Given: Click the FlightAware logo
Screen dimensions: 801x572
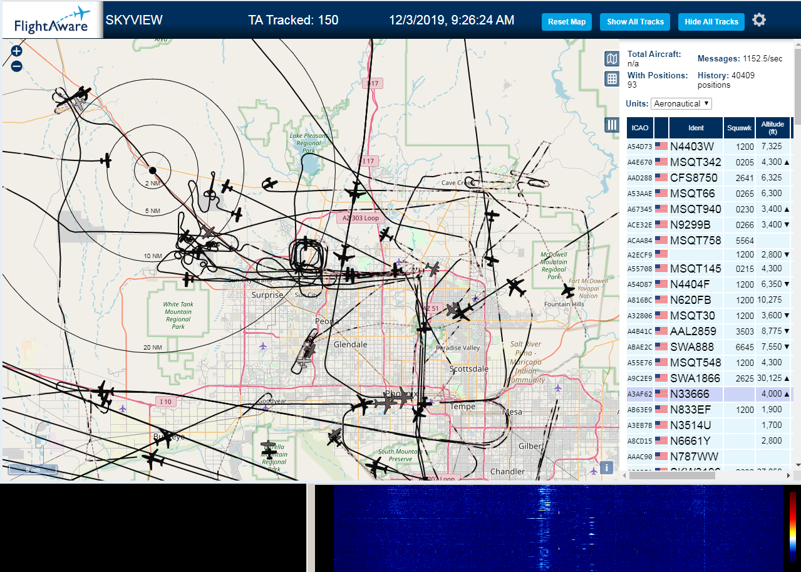Looking at the screenshot, I should (x=52, y=20).
